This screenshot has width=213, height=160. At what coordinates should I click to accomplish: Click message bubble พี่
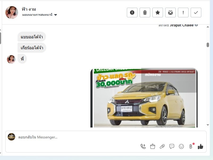point(22,59)
